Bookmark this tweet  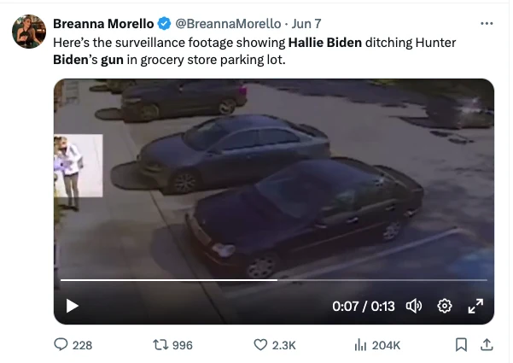click(x=461, y=345)
